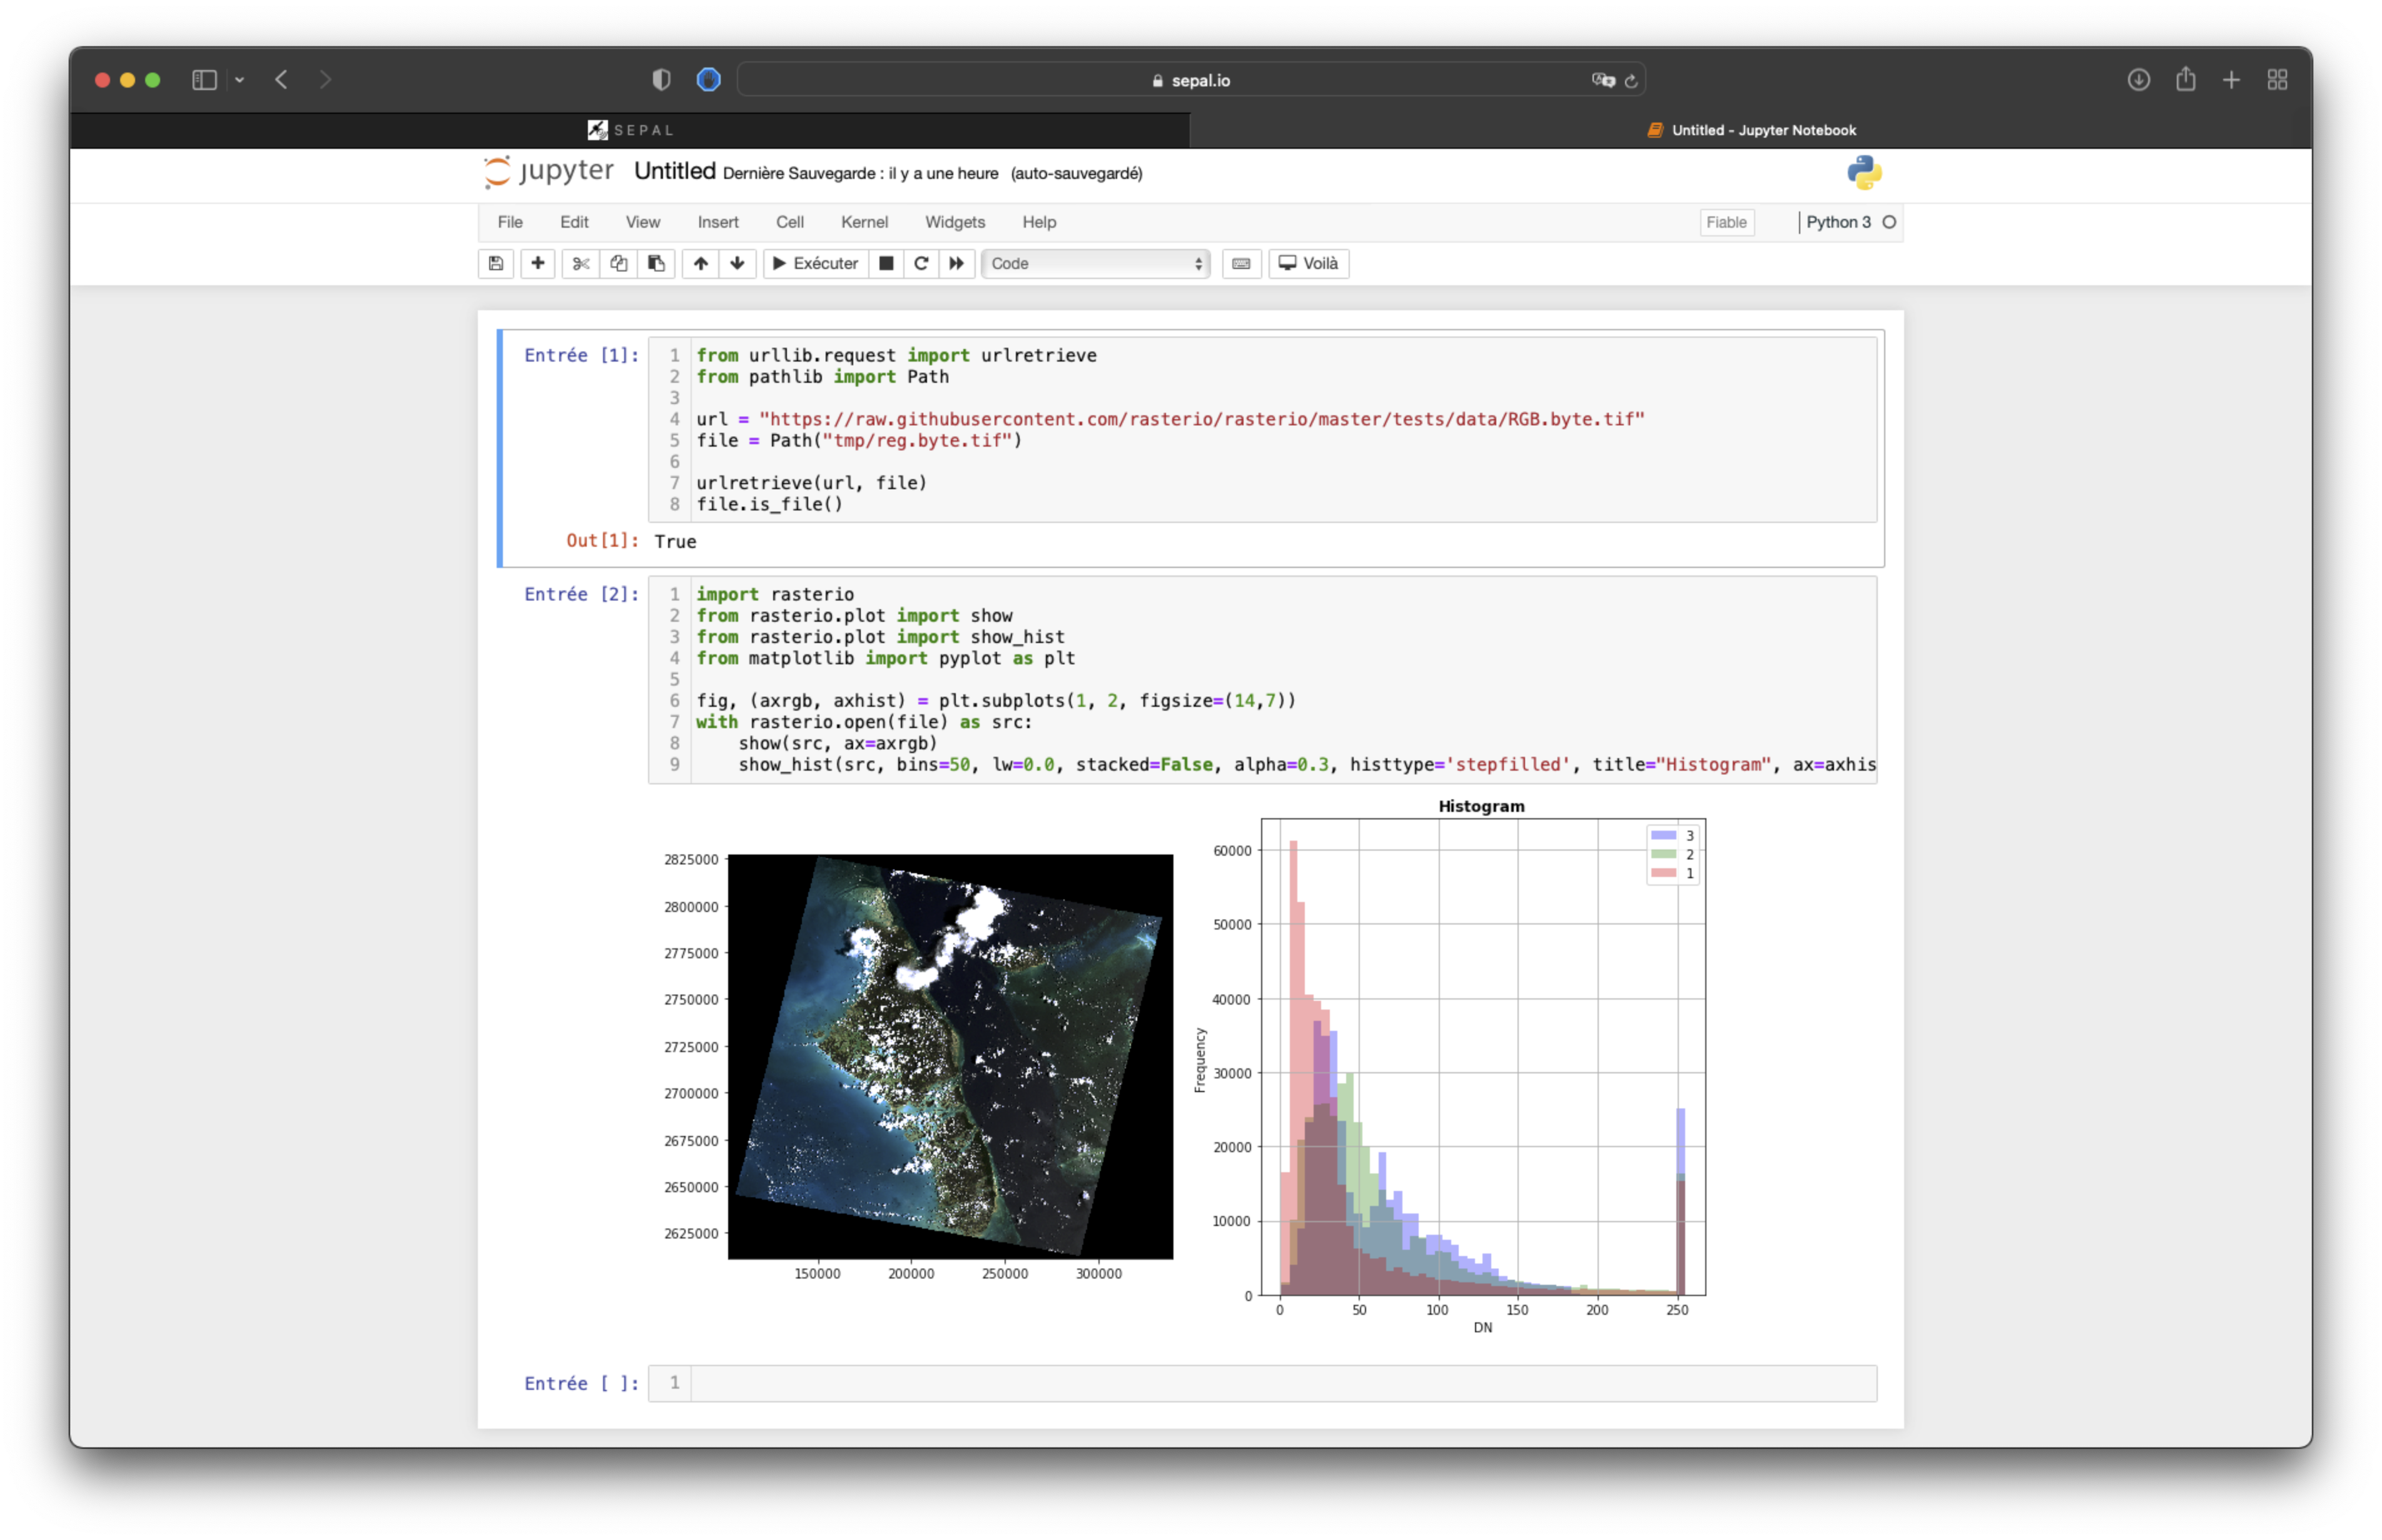Restart the kernel icon
The width and height of the screenshot is (2382, 1540).
[x=921, y=263]
